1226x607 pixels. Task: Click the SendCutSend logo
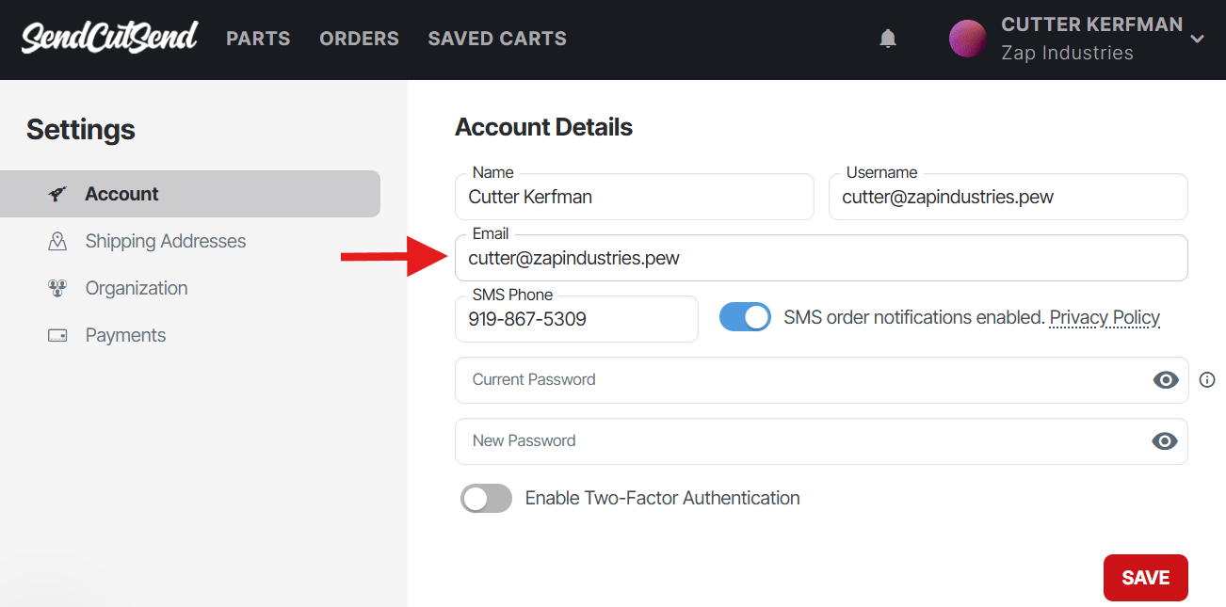tap(109, 38)
